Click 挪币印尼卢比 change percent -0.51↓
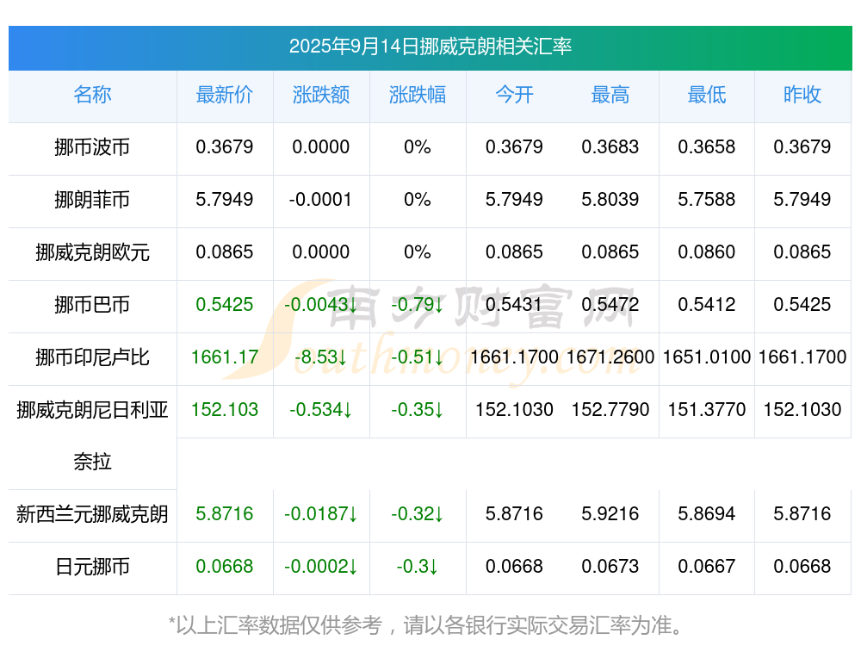 coord(418,357)
